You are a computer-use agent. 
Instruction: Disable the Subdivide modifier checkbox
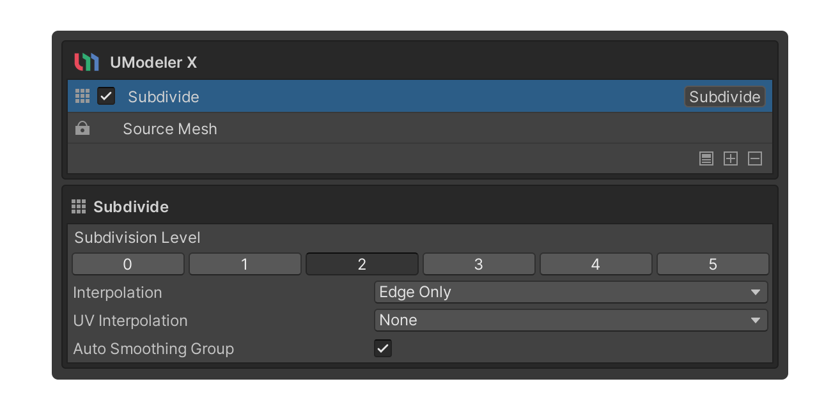click(106, 96)
